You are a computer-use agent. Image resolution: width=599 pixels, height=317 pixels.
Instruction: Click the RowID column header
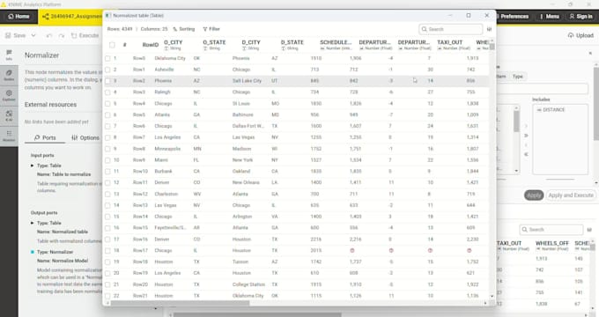(150, 45)
